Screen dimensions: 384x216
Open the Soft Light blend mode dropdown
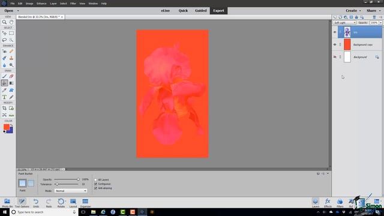(344, 23)
